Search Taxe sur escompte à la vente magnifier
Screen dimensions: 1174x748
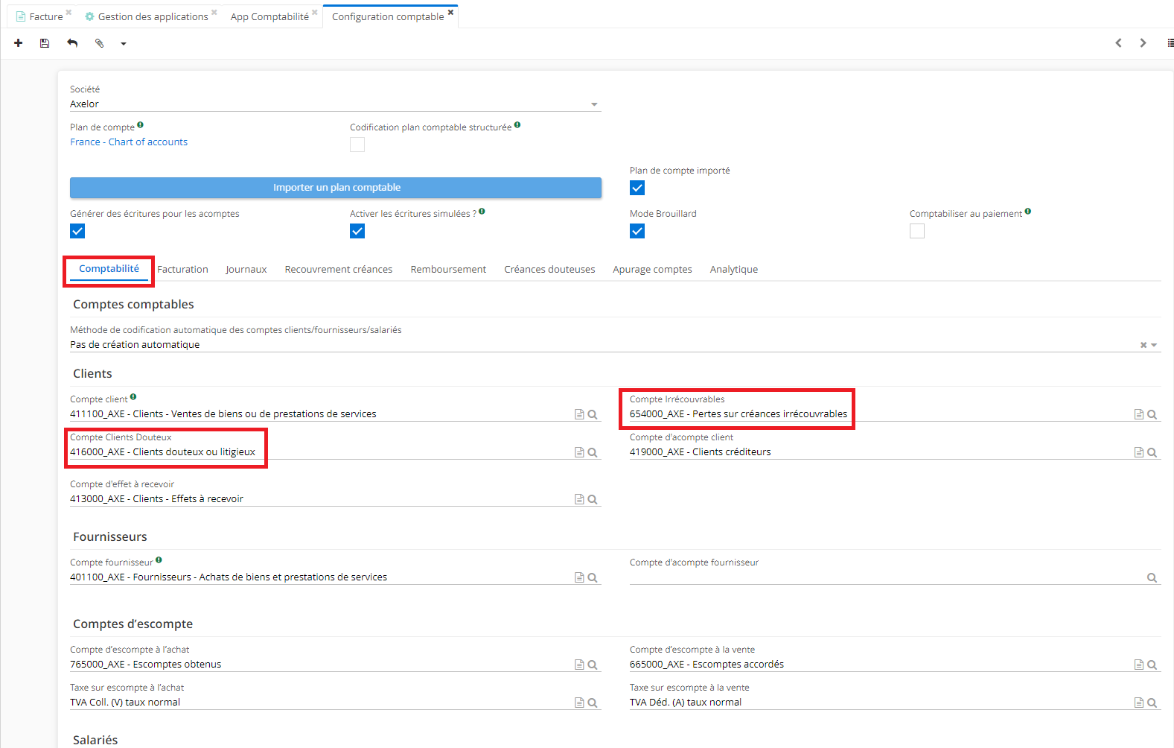[1152, 703]
